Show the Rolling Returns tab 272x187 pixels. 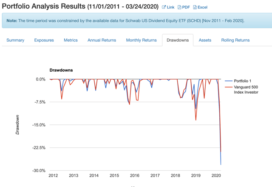click(x=235, y=40)
